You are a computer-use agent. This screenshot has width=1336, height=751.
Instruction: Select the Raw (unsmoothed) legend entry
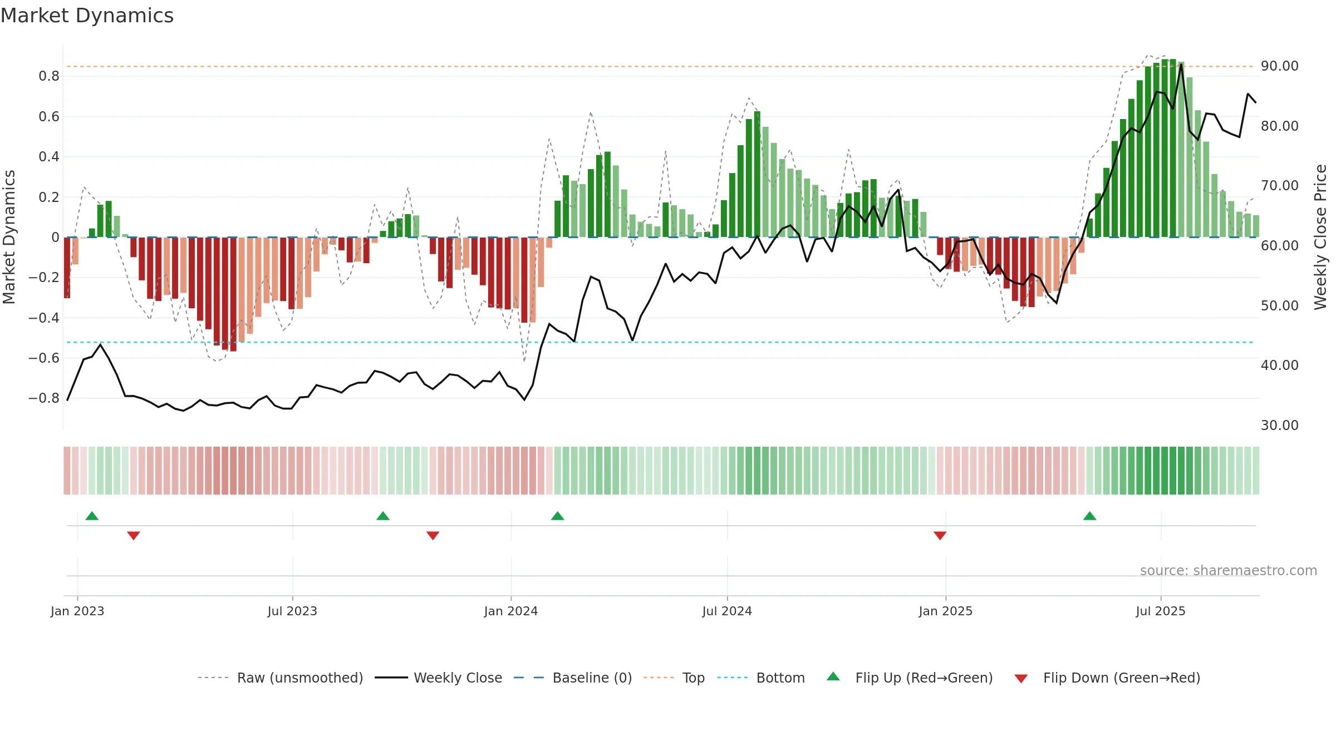(280, 678)
